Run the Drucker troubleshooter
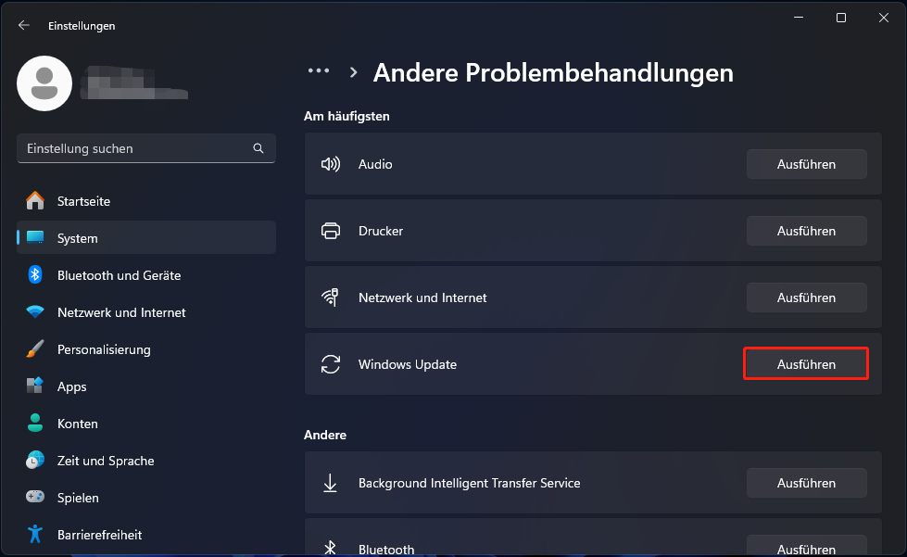 tap(806, 231)
